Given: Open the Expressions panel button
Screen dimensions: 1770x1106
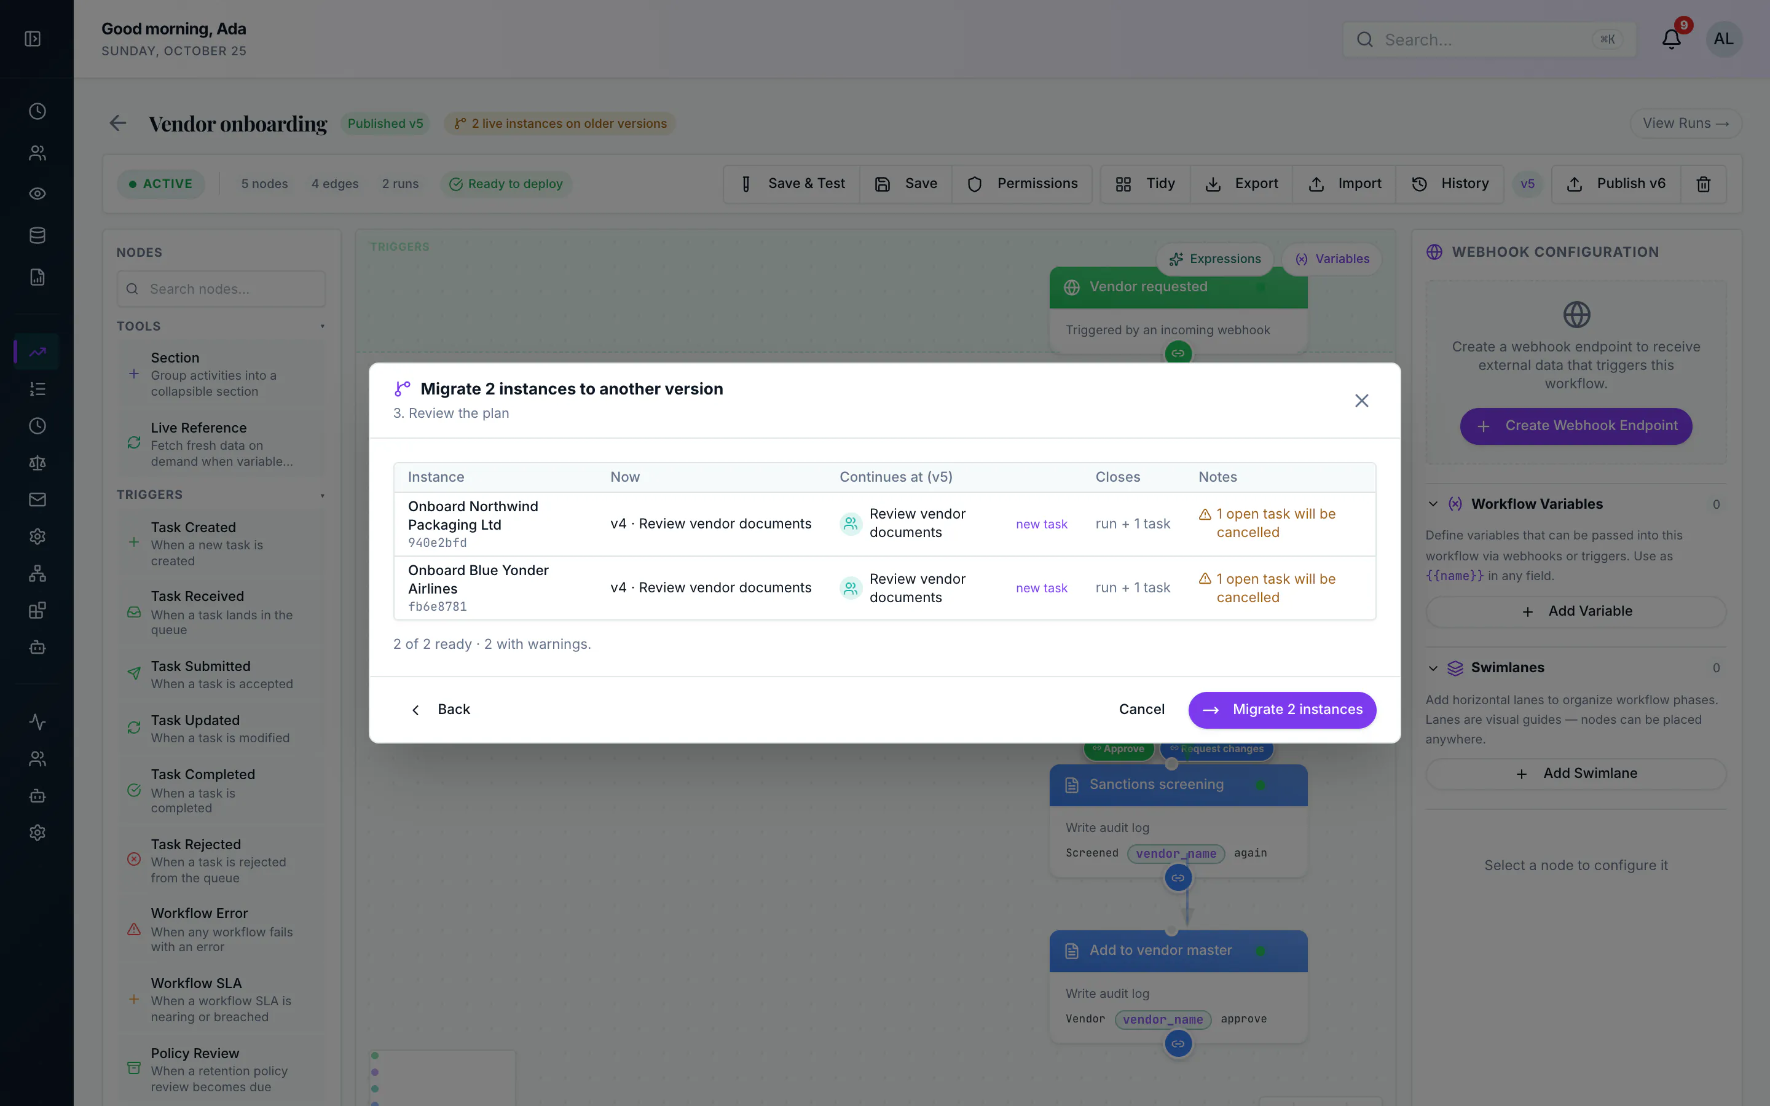Looking at the screenshot, I should coord(1214,259).
